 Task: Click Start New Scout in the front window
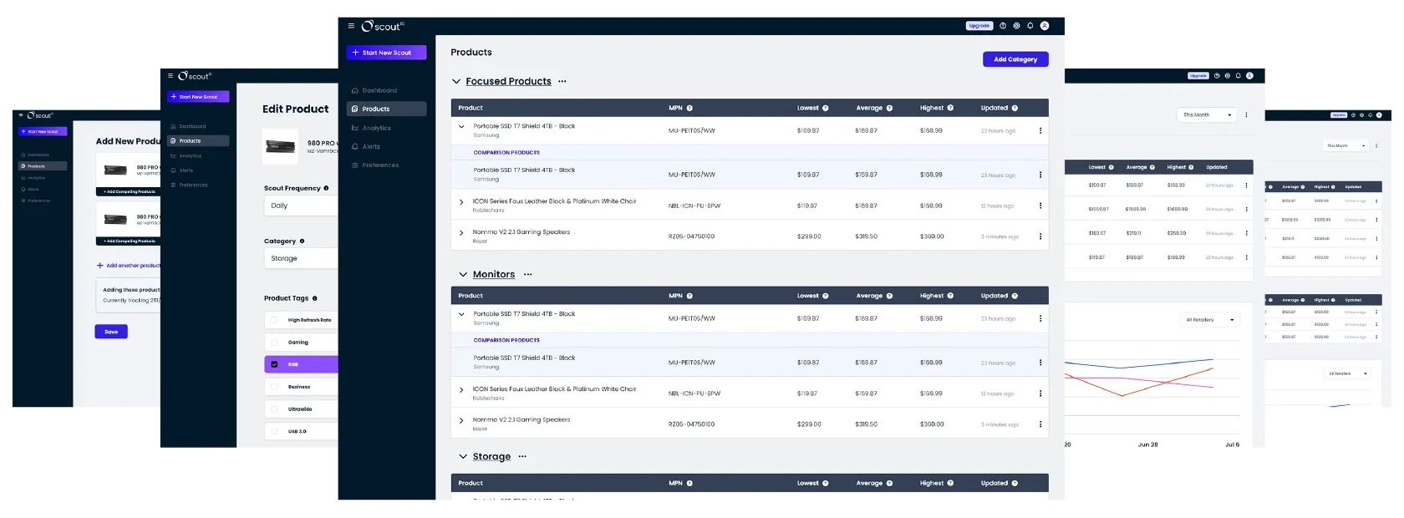tap(387, 53)
